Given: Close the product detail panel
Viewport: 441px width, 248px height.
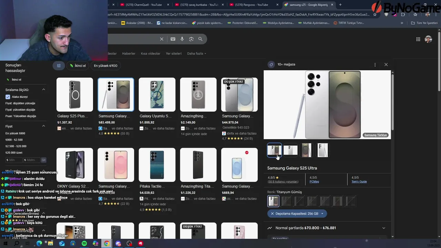Looking at the screenshot, I should coord(386,64).
